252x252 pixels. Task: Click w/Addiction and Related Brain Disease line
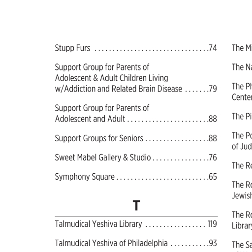click(x=119, y=89)
